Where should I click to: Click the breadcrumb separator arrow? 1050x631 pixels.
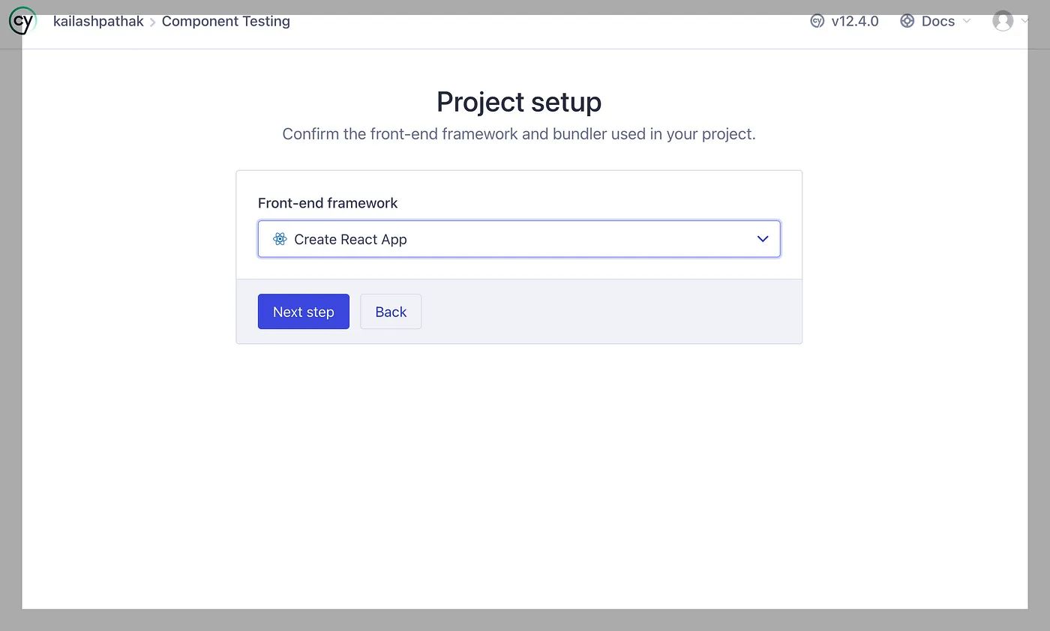coord(153,22)
